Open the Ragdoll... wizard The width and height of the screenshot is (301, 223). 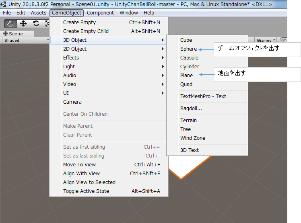coord(207,108)
